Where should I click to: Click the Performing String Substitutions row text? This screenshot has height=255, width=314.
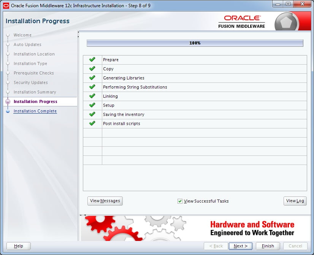pos(135,87)
